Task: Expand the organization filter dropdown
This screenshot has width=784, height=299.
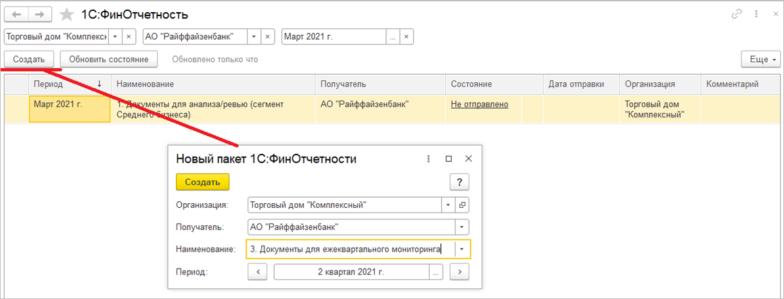Action: pyautogui.click(x=115, y=36)
